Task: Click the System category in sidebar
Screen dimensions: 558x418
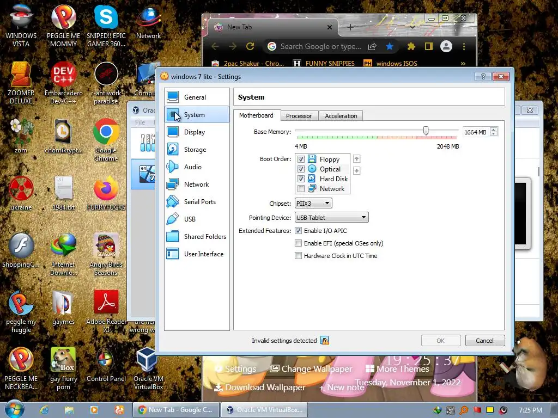Action: [x=197, y=114]
